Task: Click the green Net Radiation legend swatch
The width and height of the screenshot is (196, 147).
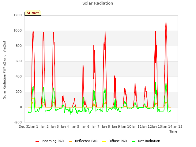Action: tap(134, 141)
